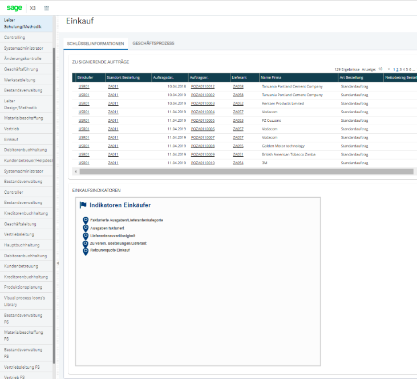This screenshot has width=417, height=379.
Task: Open Vertriebsleitung FS in the sidebar
Action: pyautogui.click(x=26, y=367)
